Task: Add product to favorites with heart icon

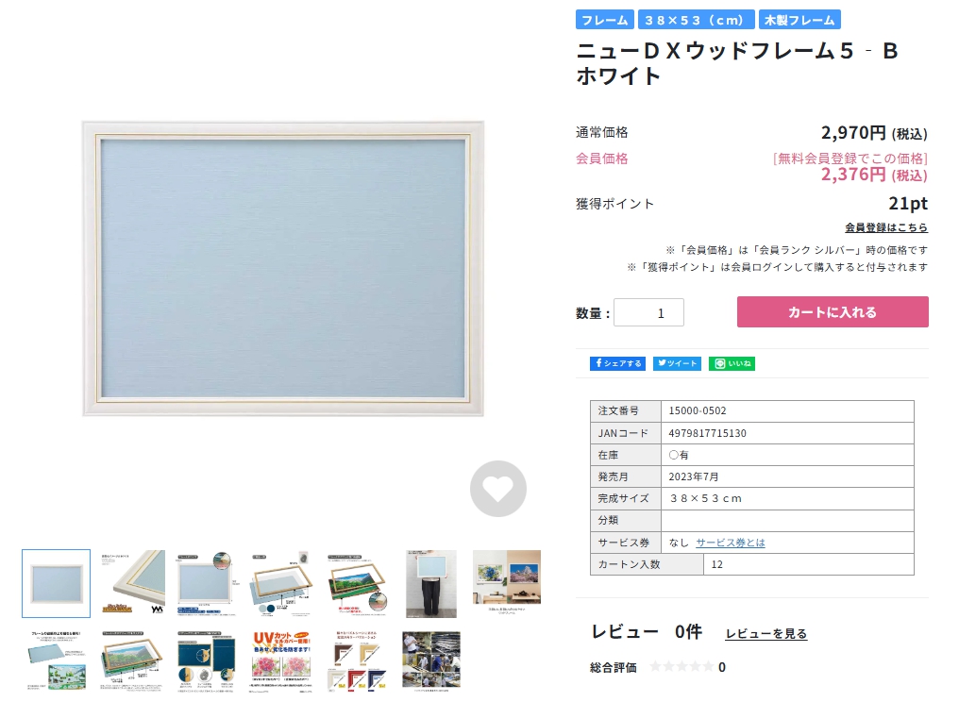Action: coord(497,489)
